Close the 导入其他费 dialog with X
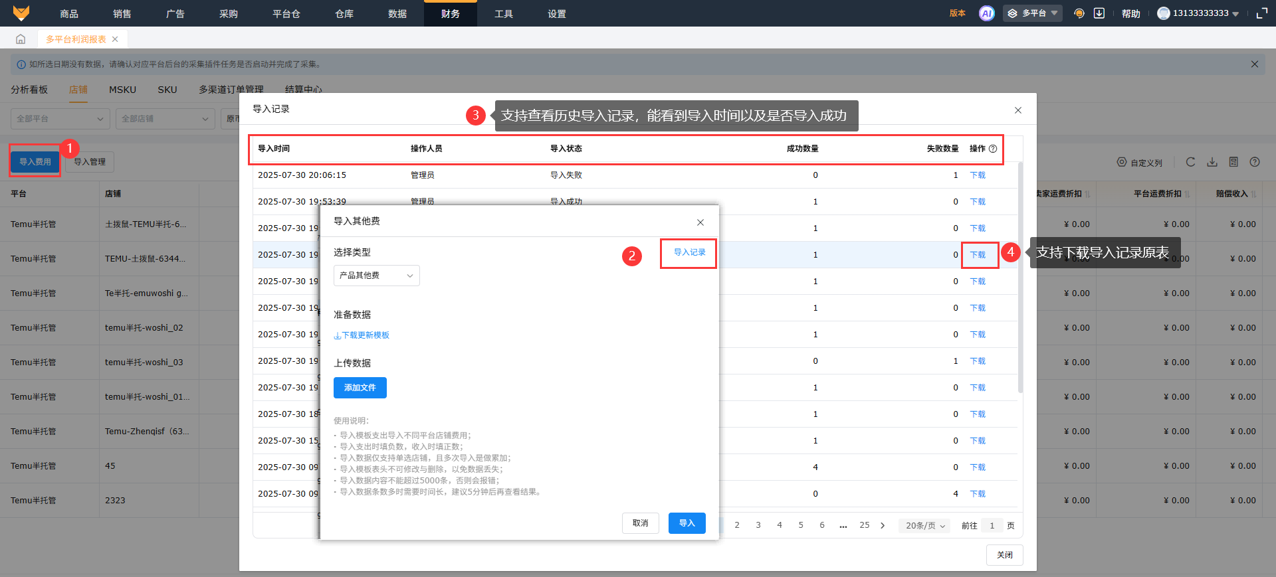The image size is (1276, 577). pyautogui.click(x=700, y=222)
